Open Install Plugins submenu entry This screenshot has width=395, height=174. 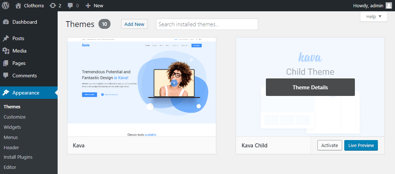tap(18, 157)
